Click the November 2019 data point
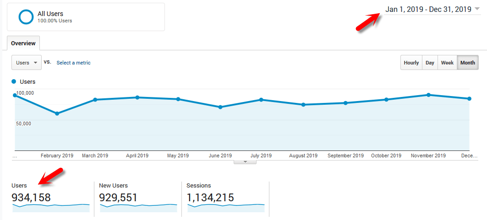The width and height of the screenshot is (487, 220). point(428,95)
